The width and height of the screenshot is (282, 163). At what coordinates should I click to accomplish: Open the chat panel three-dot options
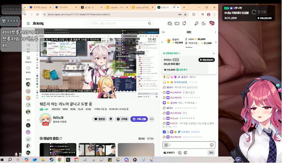coord(215,32)
